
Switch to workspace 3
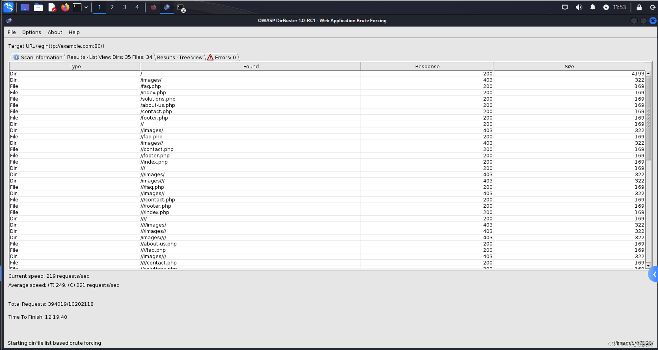(125, 7)
